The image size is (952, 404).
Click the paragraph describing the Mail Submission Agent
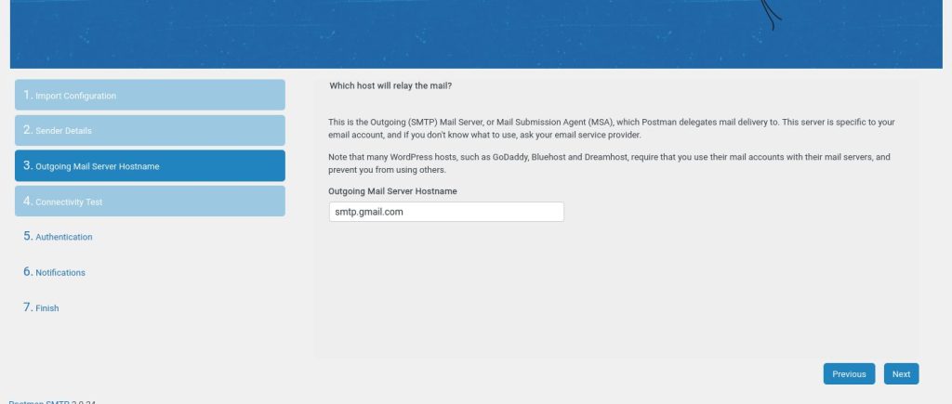612,128
